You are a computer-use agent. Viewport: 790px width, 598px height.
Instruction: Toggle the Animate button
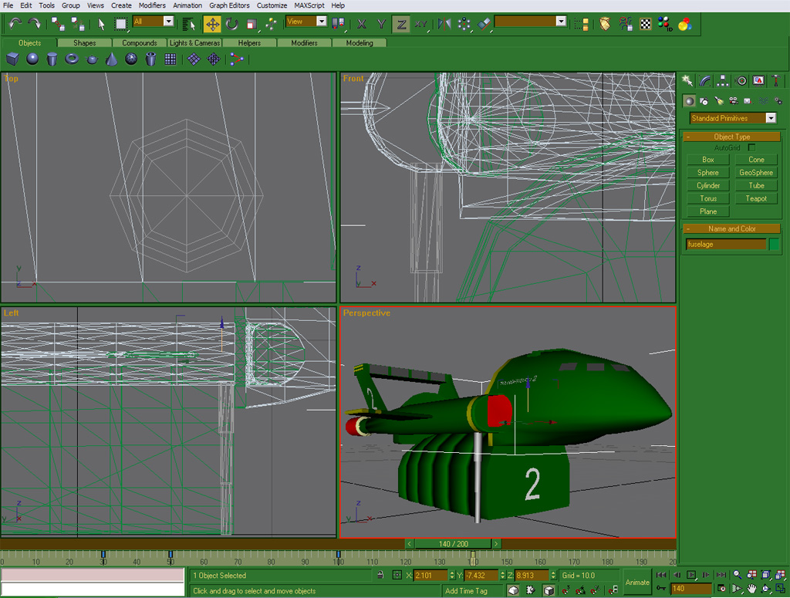click(636, 583)
